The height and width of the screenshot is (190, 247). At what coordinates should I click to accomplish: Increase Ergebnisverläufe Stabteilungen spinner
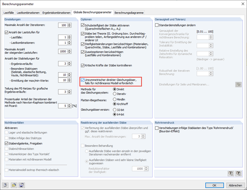tap(70, 63)
